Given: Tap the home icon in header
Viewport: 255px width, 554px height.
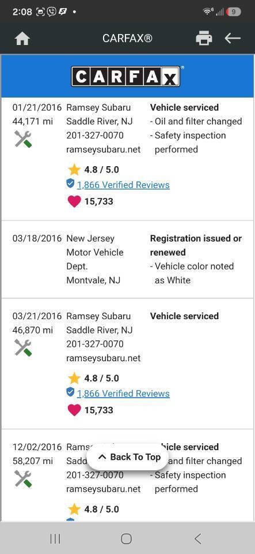Looking at the screenshot, I should click(22, 39).
